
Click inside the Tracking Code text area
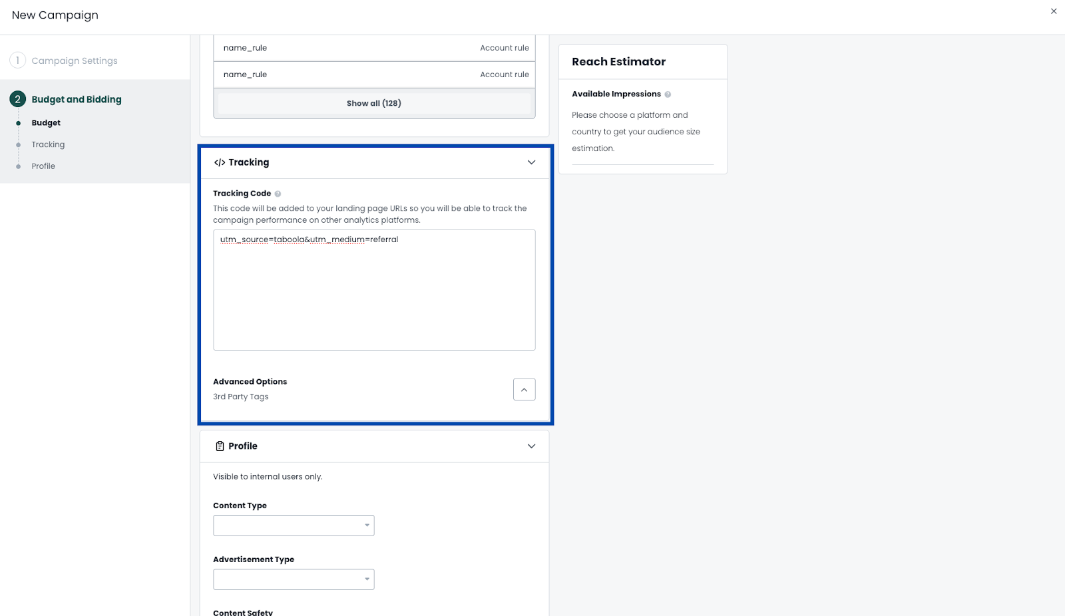pos(374,290)
